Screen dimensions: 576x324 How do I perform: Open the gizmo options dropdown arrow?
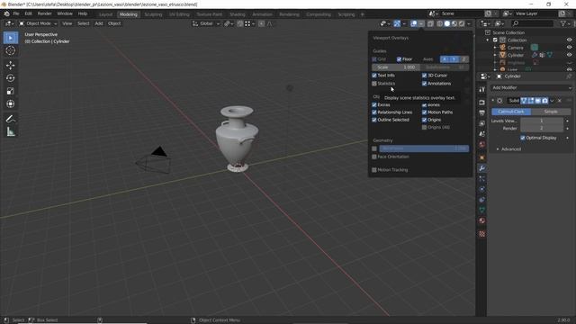(x=404, y=24)
